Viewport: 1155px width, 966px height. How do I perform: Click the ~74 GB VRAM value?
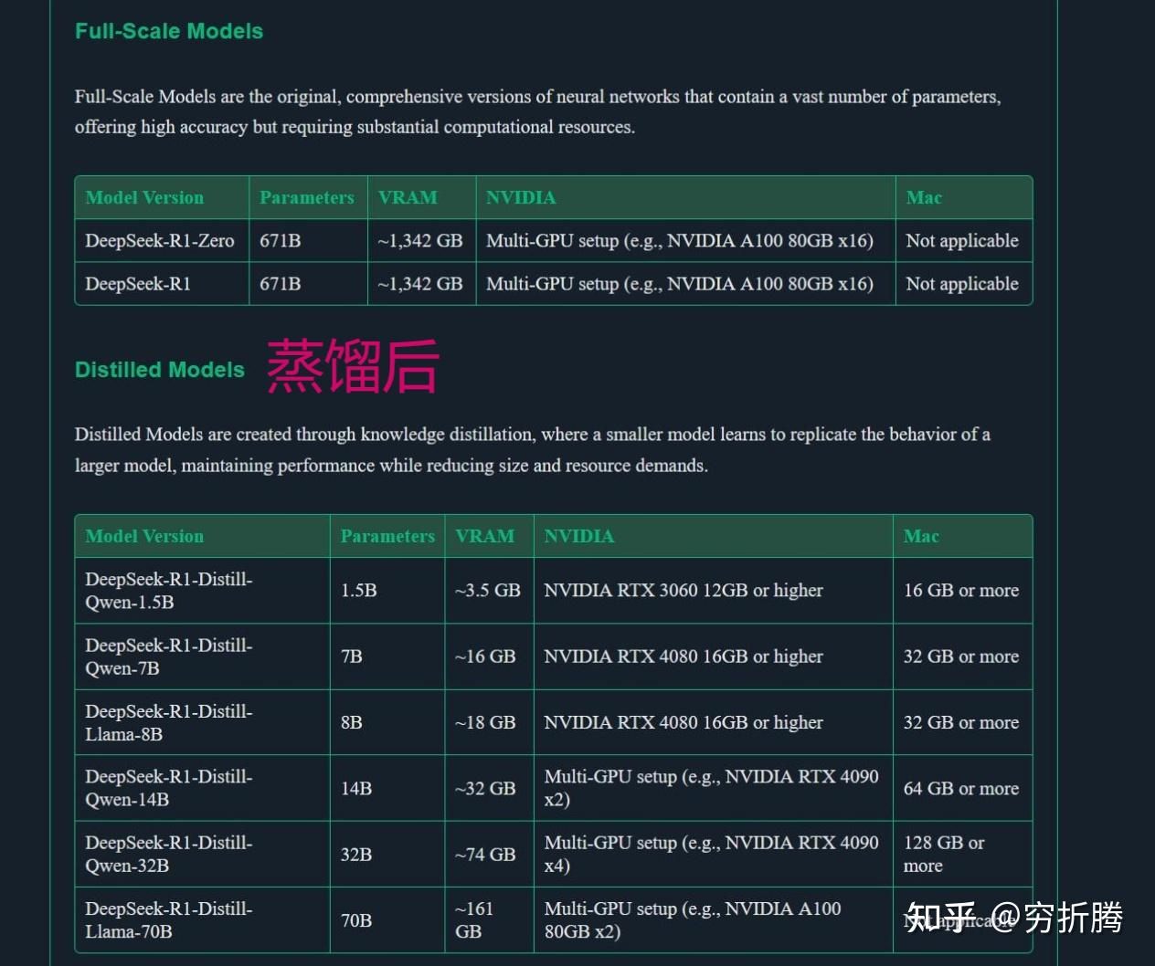coord(485,855)
